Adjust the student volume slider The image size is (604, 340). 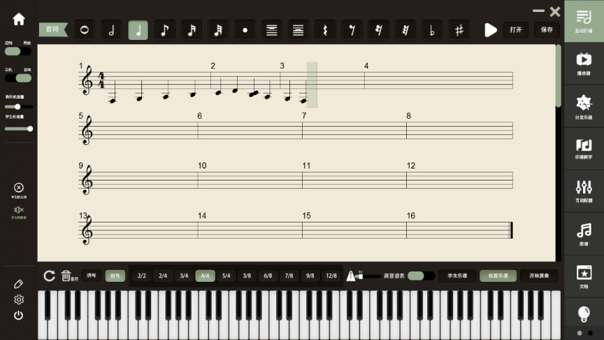(x=18, y=129)
